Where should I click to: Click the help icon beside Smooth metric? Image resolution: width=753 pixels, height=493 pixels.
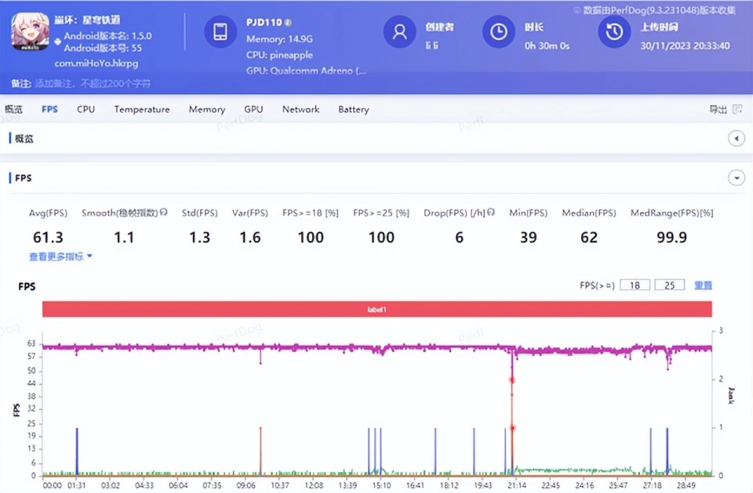(164, 212)
